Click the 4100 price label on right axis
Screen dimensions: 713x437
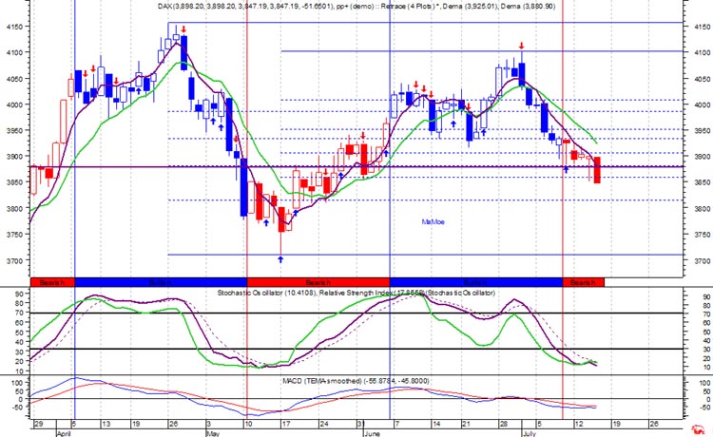click(x=703, y=52)
